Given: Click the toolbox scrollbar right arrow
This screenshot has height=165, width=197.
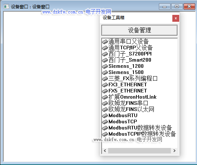Looking at the screenshot, I should coord(174,151).
